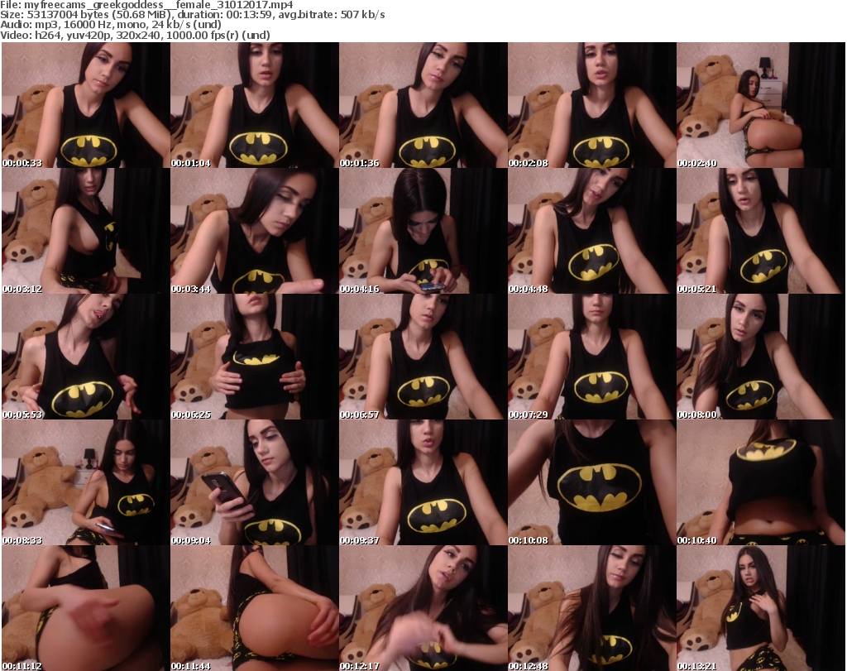The image size is (847, 671).
Task: Open the 00:11:44 frame
Action: pyautogui.click(x=255, y=608)
